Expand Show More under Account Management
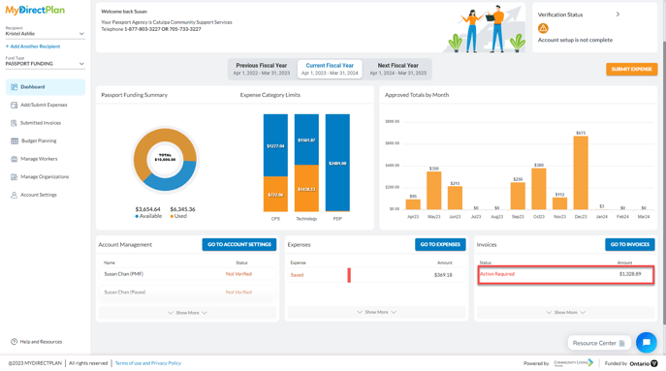This screenshot has width=666, height=371. (187, 313)
